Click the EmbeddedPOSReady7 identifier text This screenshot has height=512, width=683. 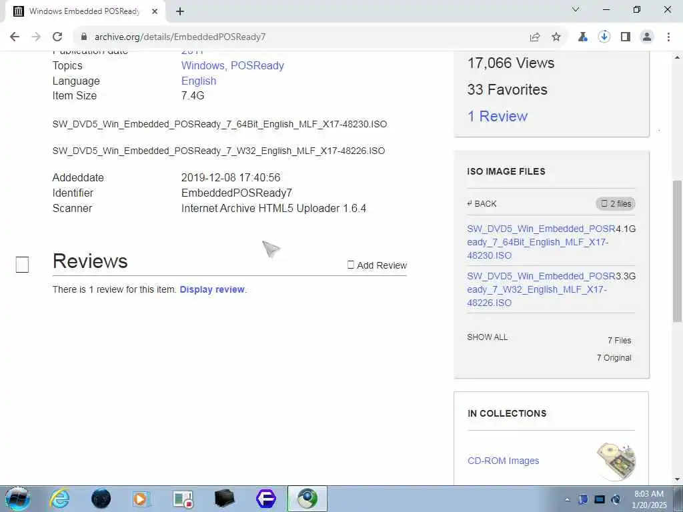tap(237, 193)
